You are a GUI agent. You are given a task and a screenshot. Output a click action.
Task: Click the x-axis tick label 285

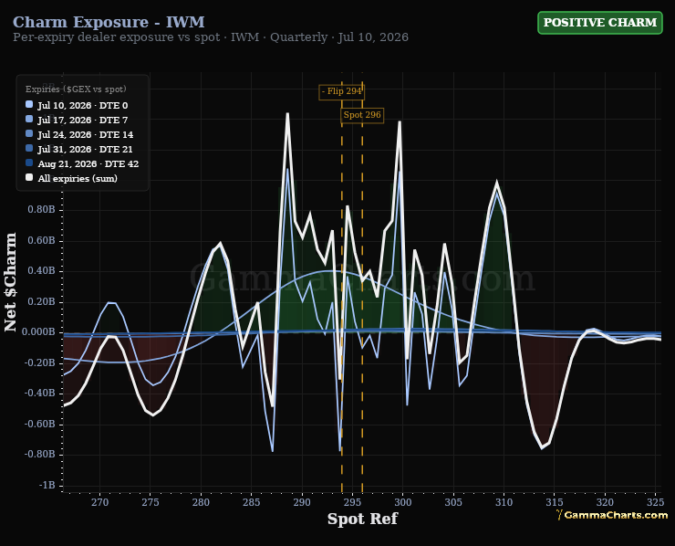click(x=252, y=502)
